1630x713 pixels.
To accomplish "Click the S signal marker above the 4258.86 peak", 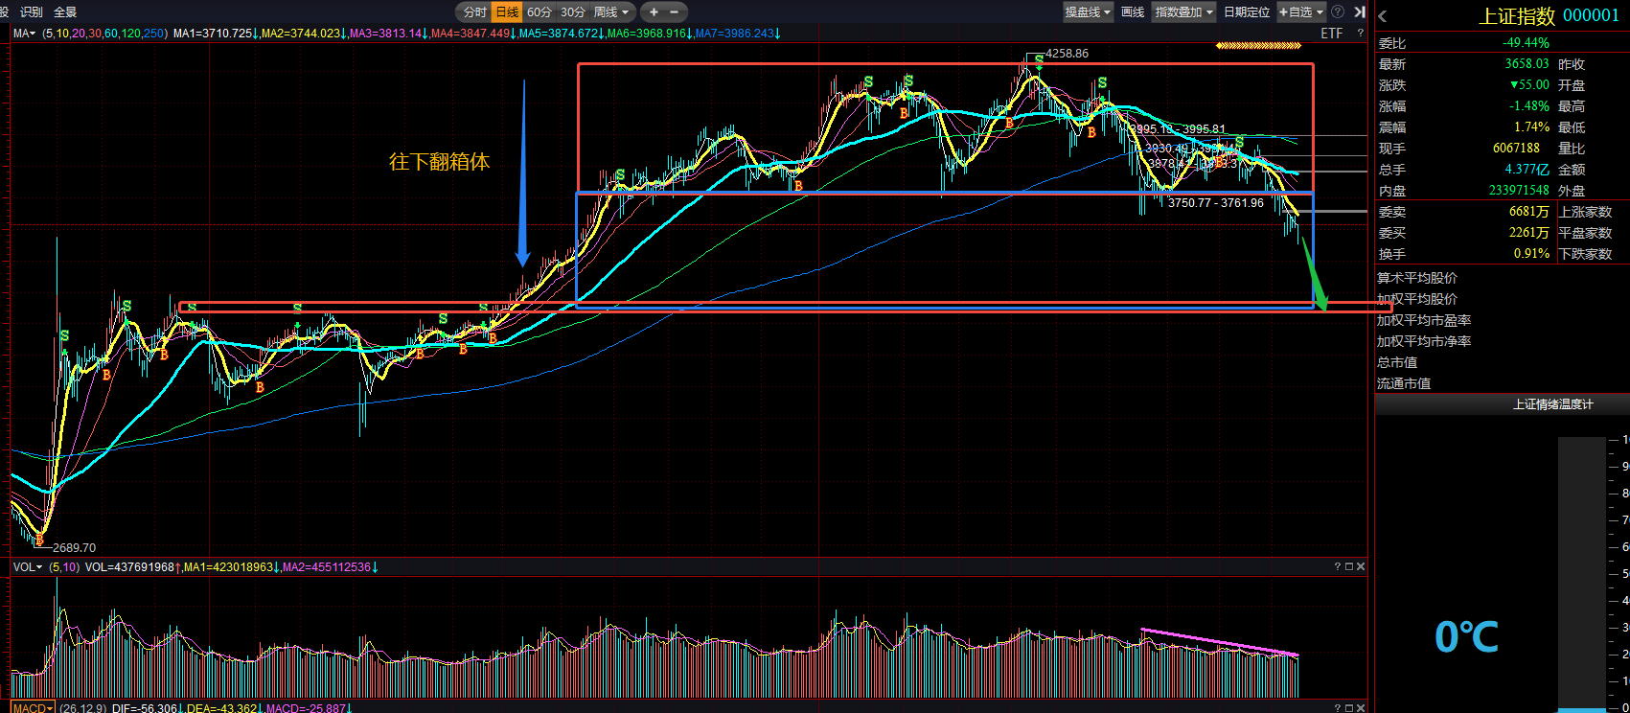I will point(1039,60).
